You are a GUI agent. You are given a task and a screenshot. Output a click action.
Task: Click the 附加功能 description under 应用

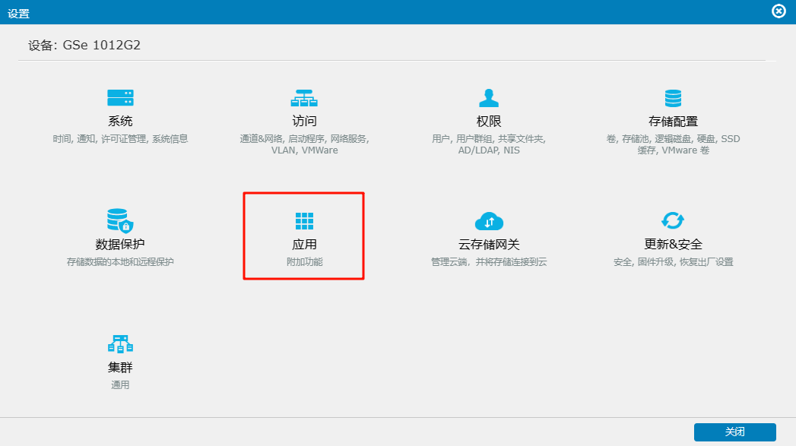coord(304,262)
